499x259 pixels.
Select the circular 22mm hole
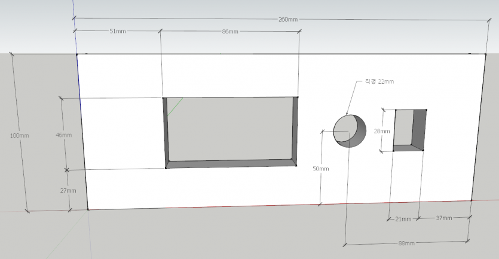point(350,131)
